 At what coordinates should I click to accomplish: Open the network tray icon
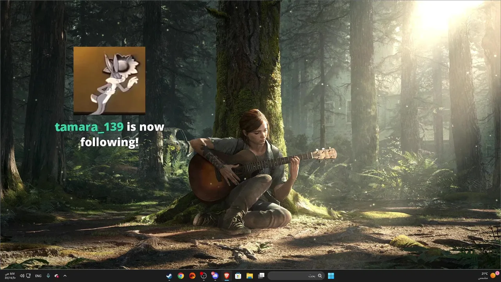[29, 276]
